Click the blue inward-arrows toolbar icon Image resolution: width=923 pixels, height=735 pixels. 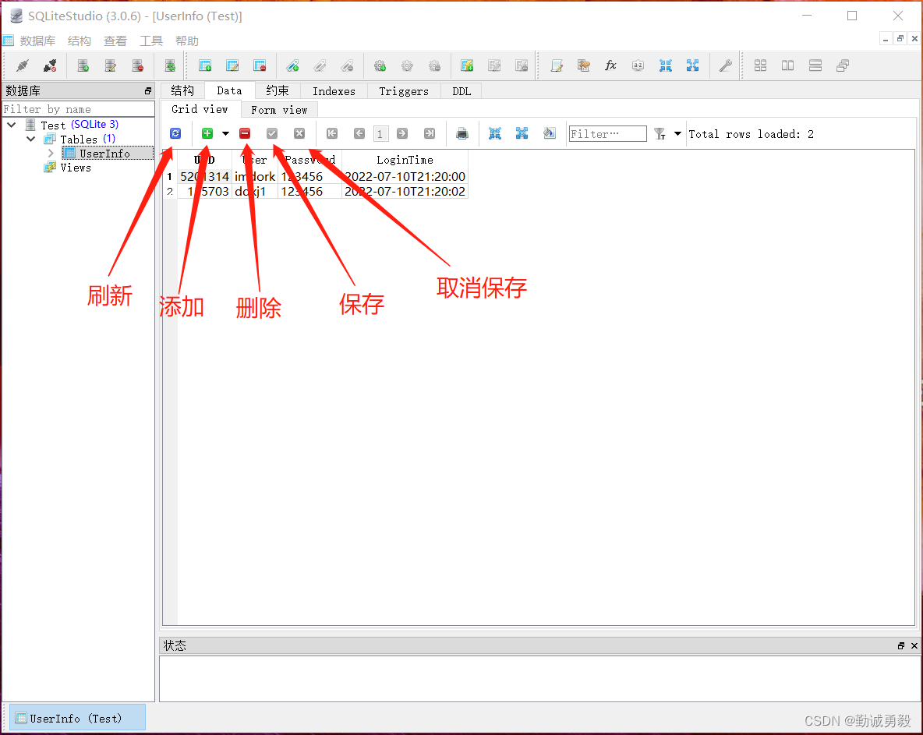pyautogui.click(x=666, y=65)
